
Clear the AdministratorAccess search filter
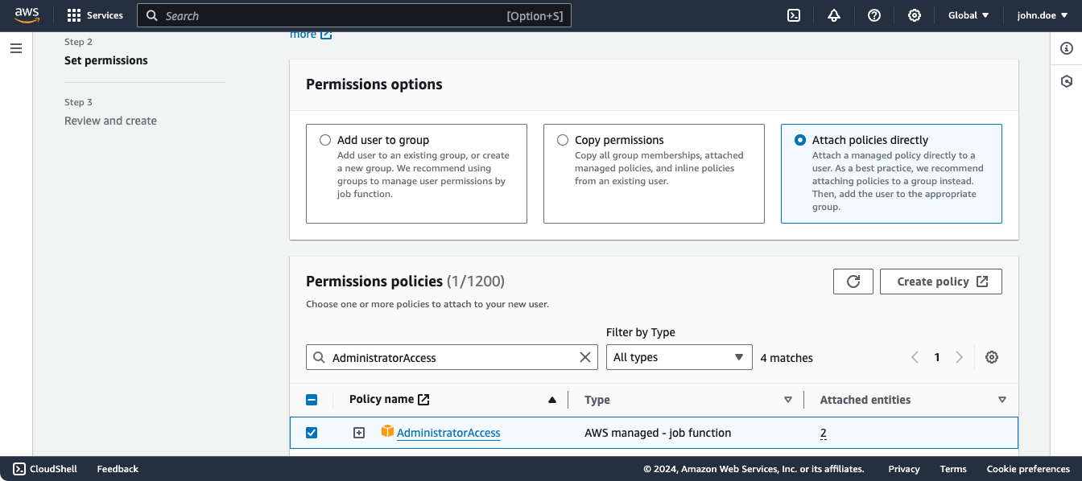click(x=585, y=357)
